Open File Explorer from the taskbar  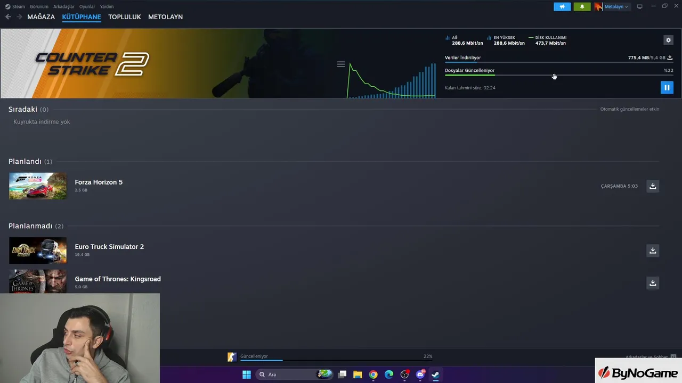pyautogui.click(x=358, y=374)
